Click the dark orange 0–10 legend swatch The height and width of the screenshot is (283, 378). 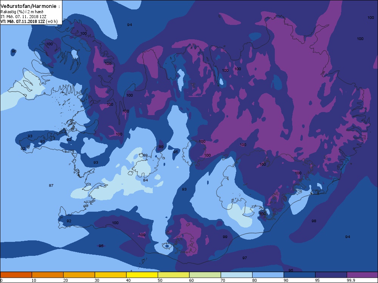coord(16,275)
